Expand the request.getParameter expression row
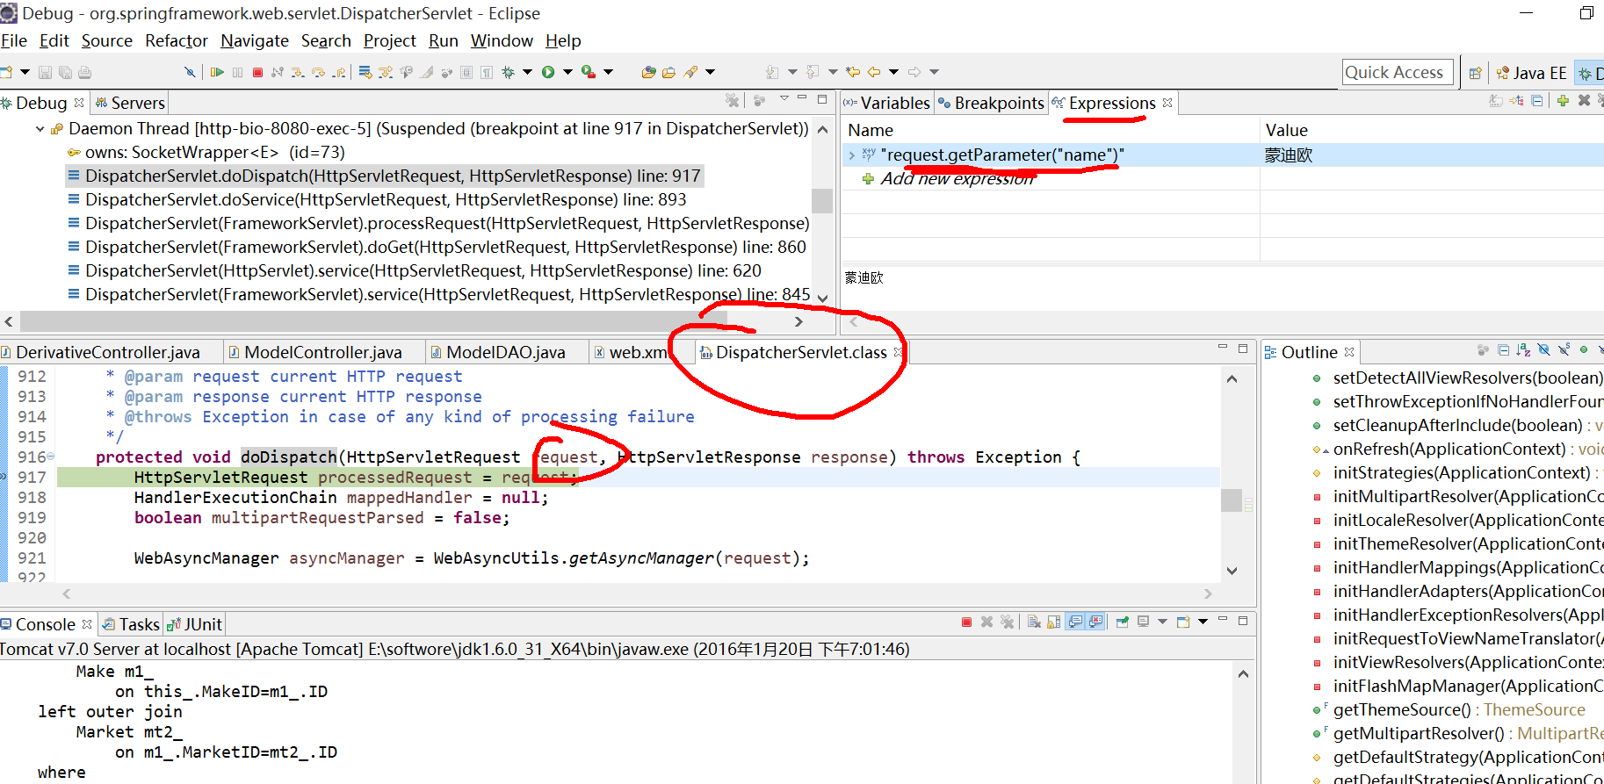1604x784 pixels. (850, 155)
